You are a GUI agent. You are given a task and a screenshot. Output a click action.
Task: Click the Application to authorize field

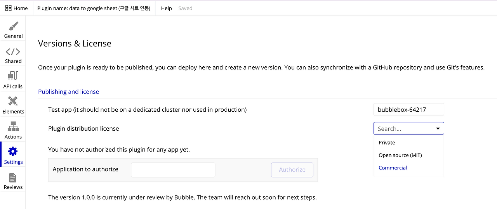pos(173,170)
